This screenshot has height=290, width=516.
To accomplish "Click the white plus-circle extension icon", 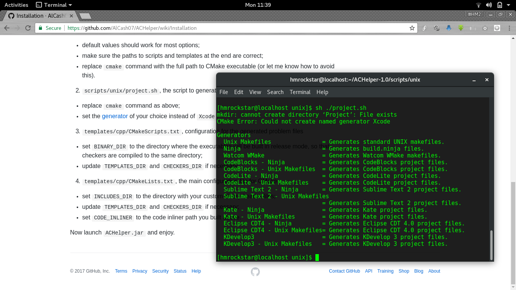I will point(497,28).
